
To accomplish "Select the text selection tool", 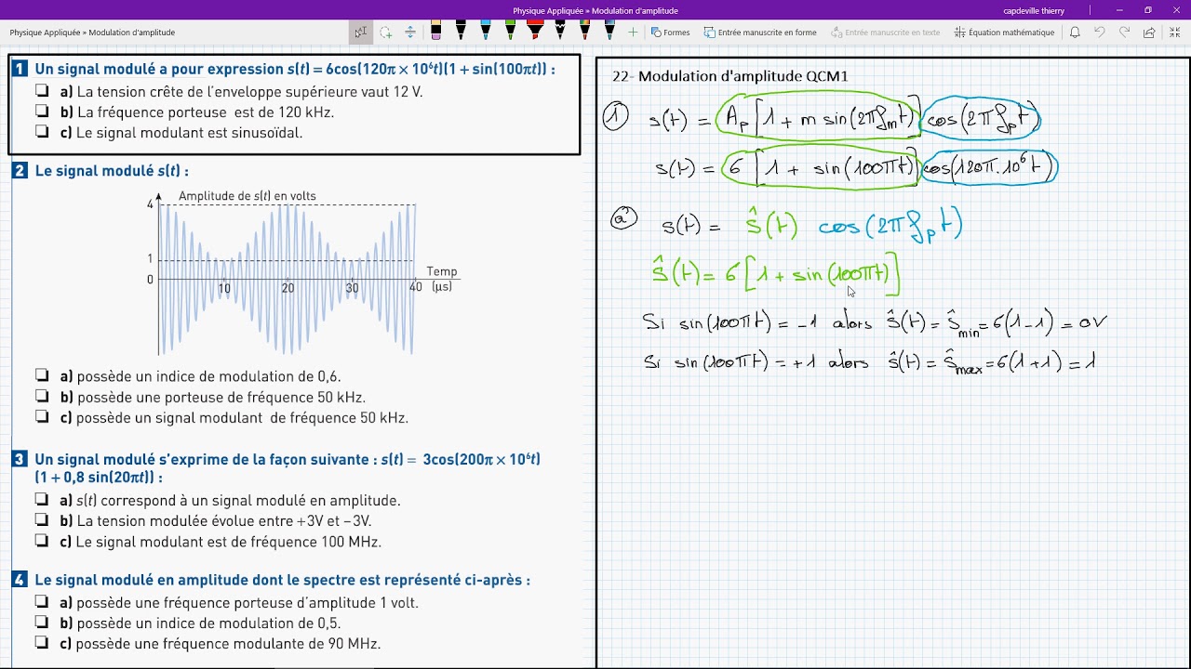I will click(x=361, y=32).
